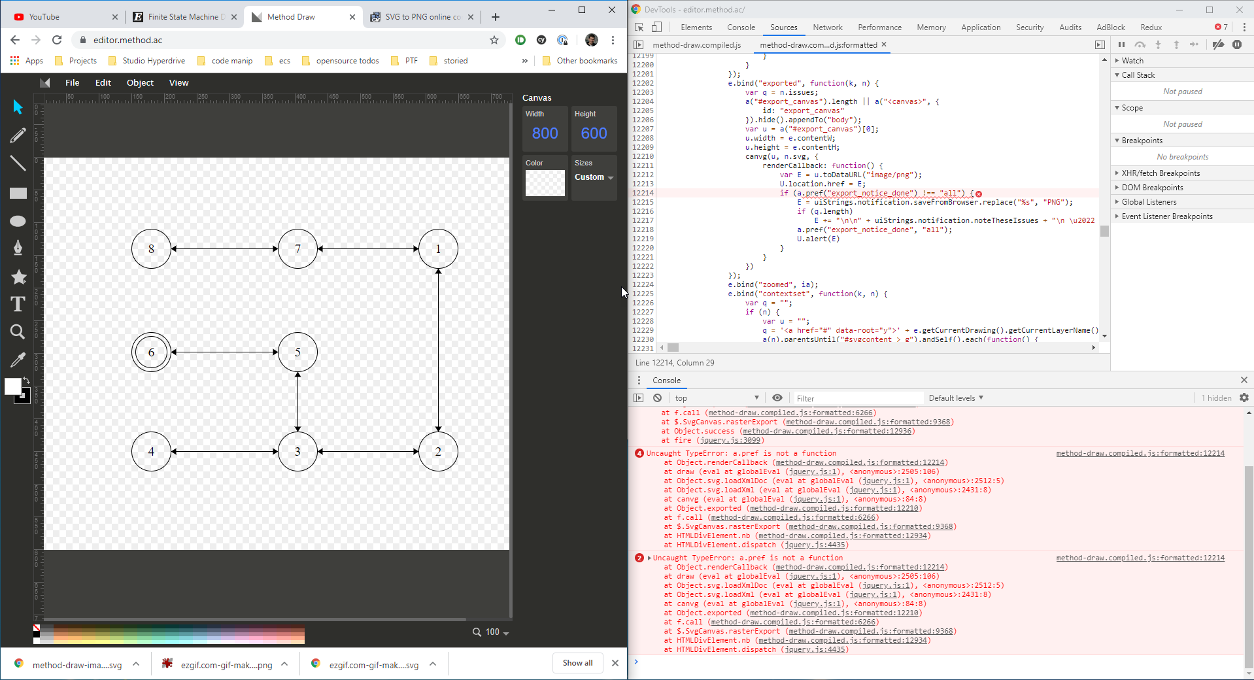Toggle pause on exceptions
Image resolution: width=1254 pixels, height=680 pixels.
1238,45
